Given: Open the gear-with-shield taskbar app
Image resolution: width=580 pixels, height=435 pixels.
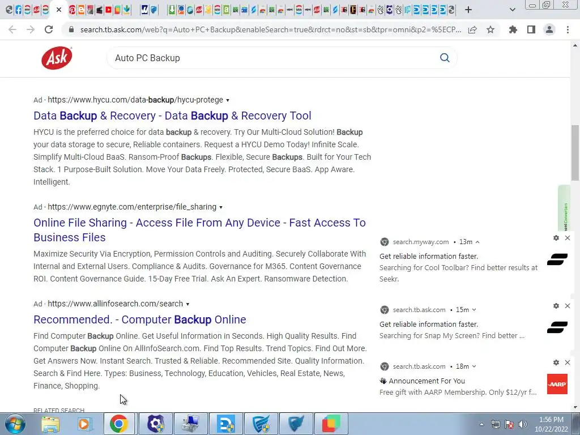Looking at the screenshot, I should pos(156,424).
